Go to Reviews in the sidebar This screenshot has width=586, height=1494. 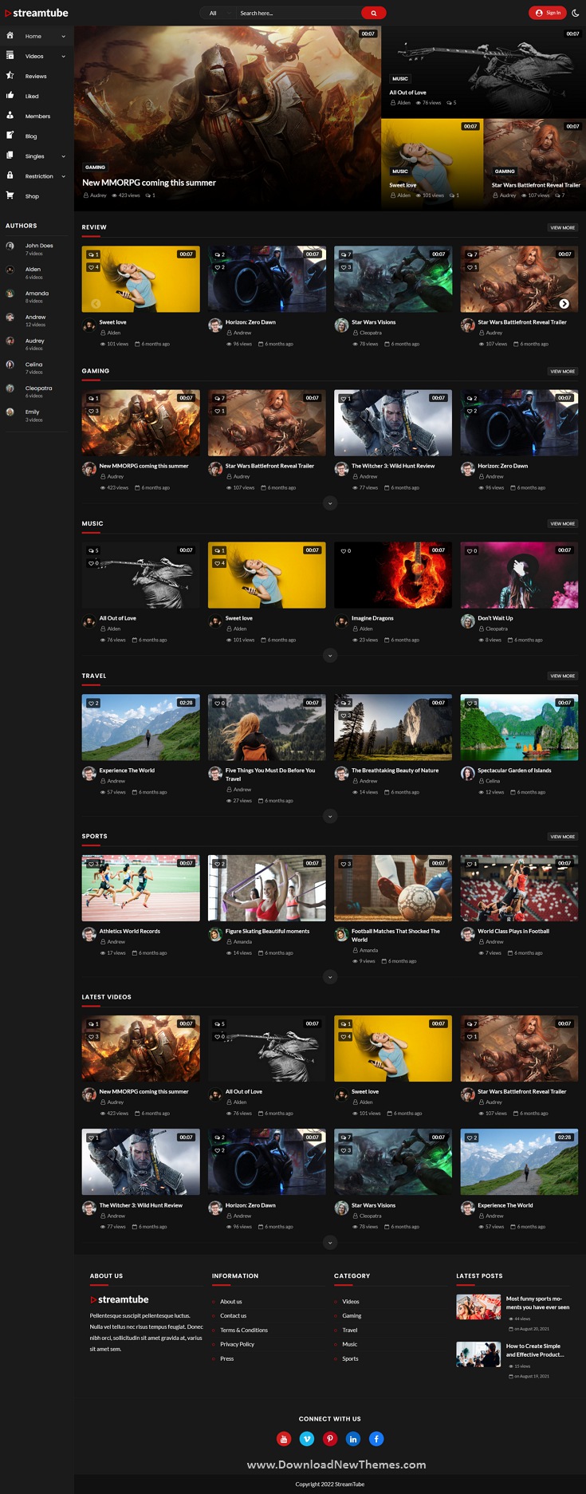click(x=36, y=76)
